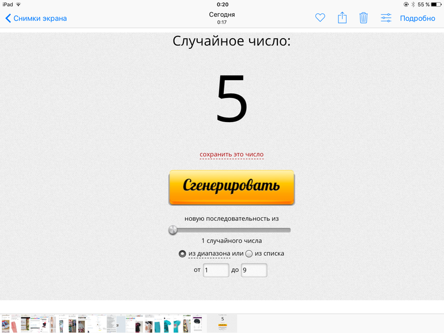
Task: Click the sequence length slider handle
Action: coord(173,230)
